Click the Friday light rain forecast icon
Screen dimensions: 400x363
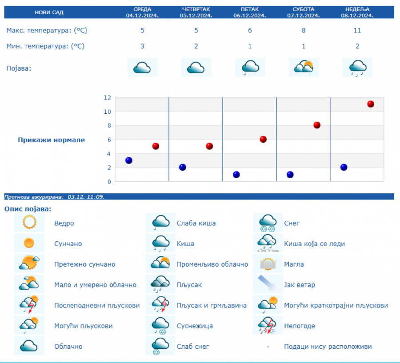tap(250, 68)
